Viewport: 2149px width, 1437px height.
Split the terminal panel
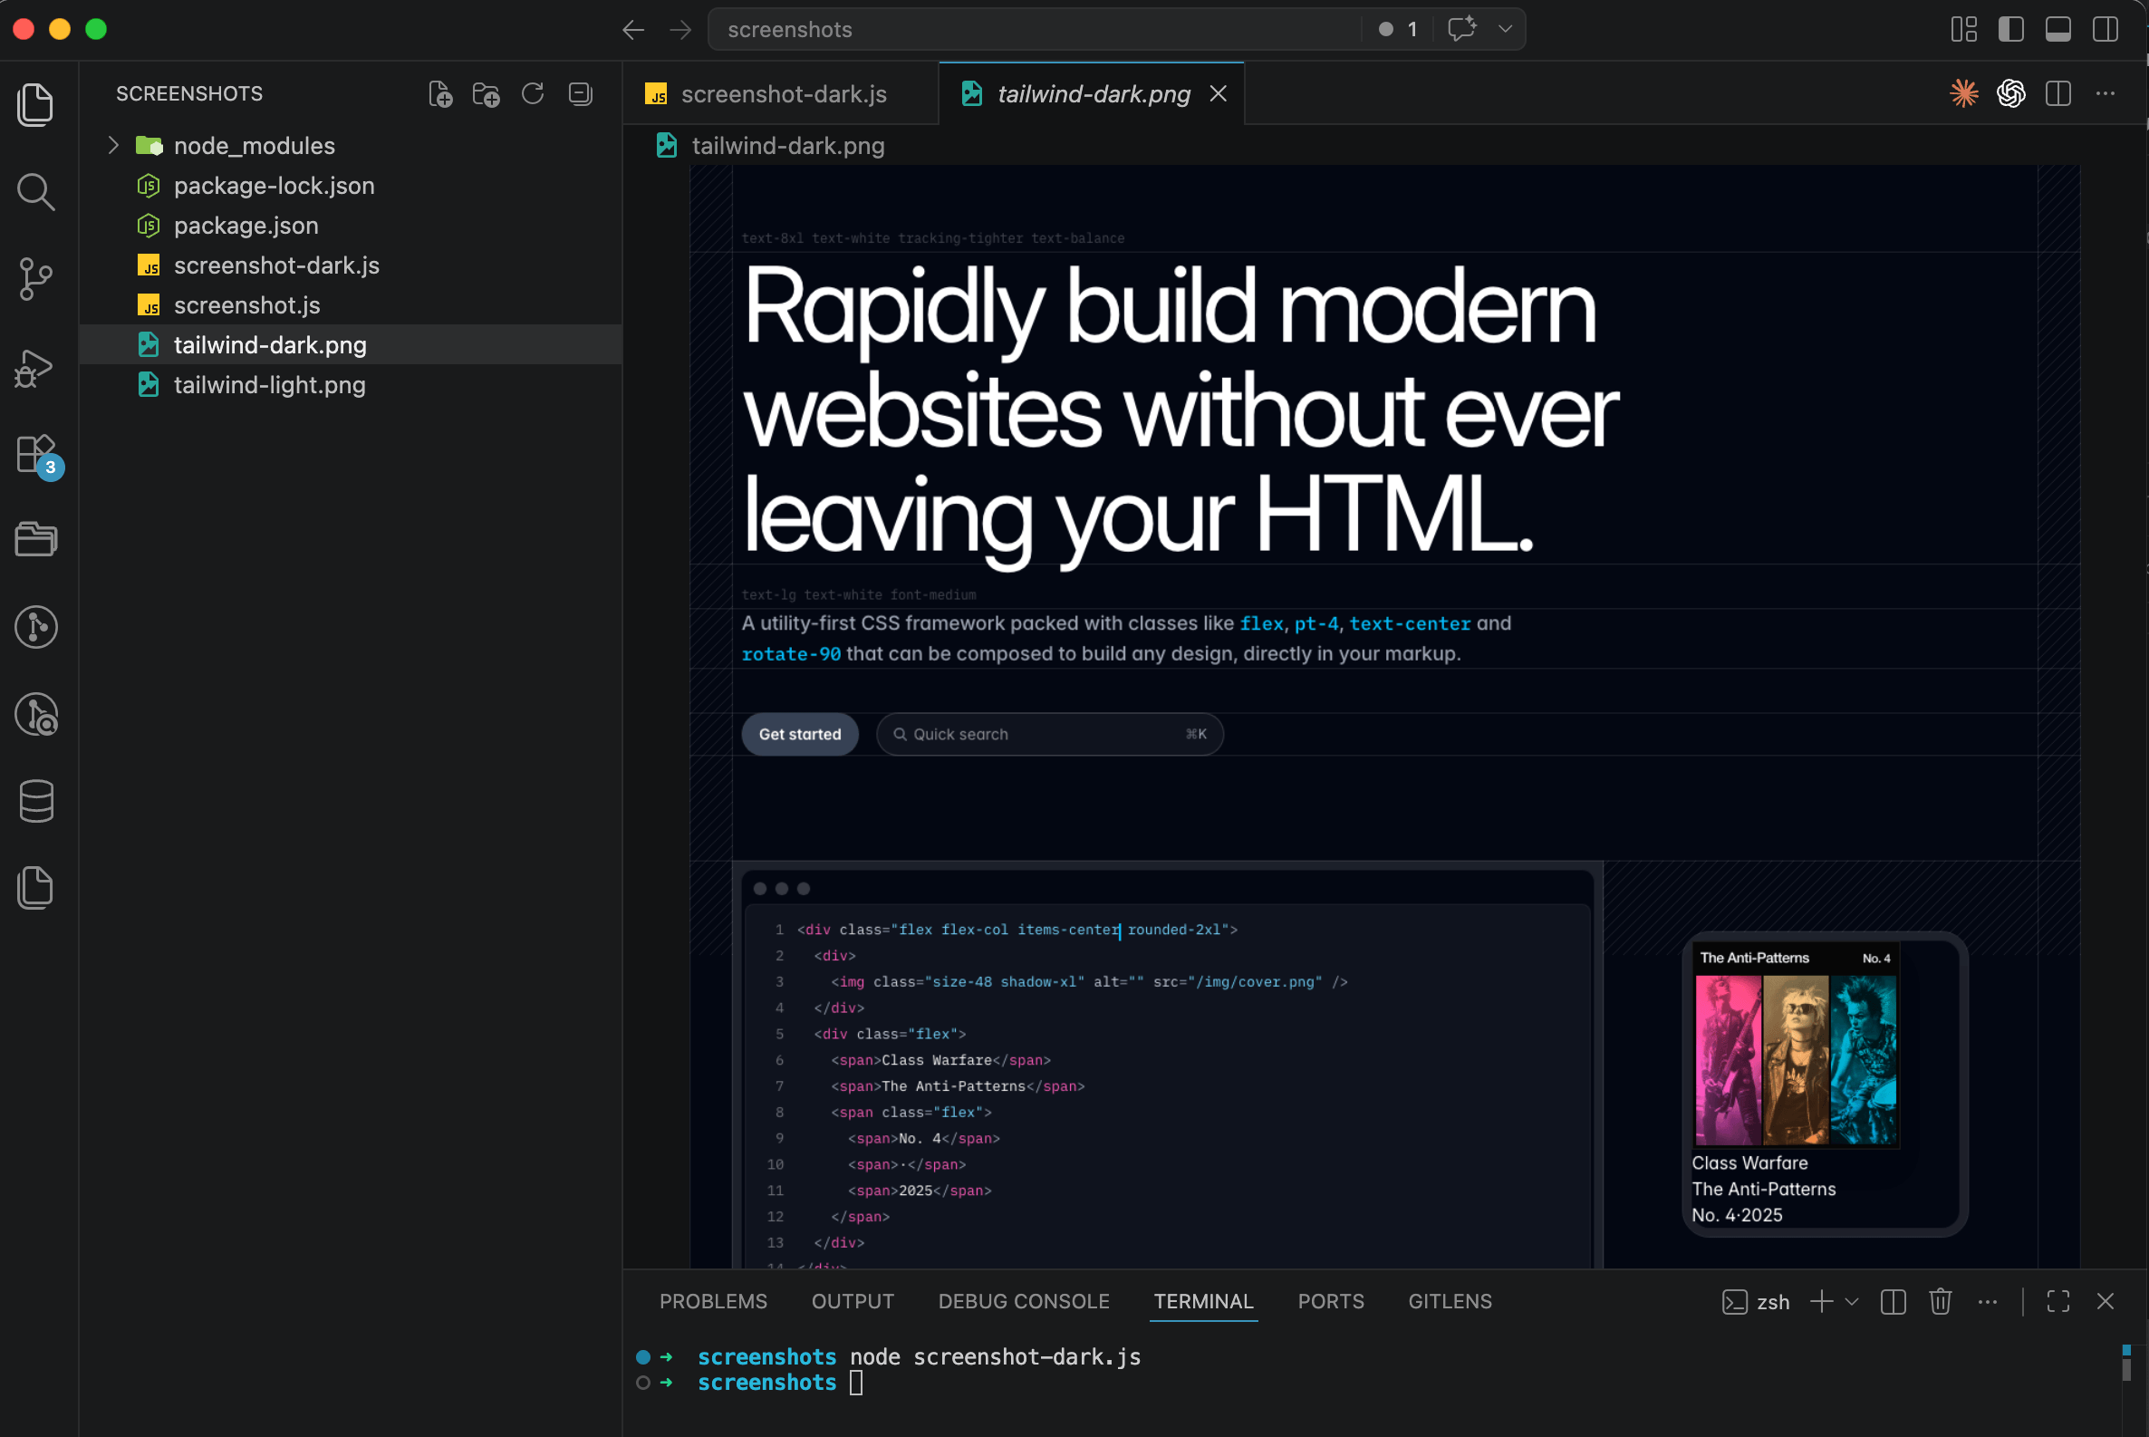[1893, 1301]
